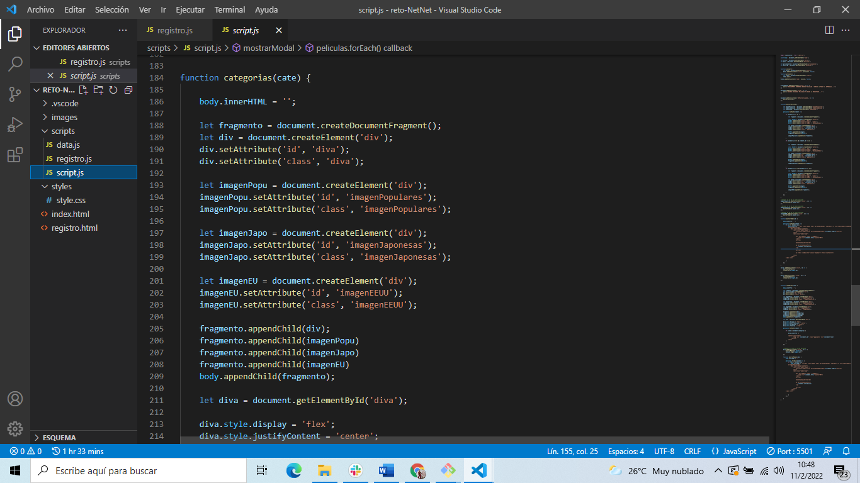860x483 pixels.
Task: Open Task View on the taskbar
Action: point(262,470)
